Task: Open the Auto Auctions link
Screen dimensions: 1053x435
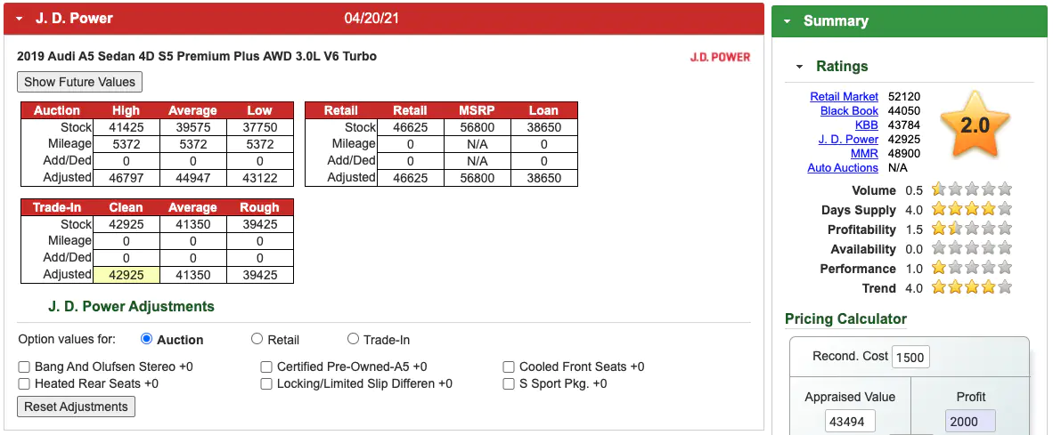Action: click(x=843, y=167)
